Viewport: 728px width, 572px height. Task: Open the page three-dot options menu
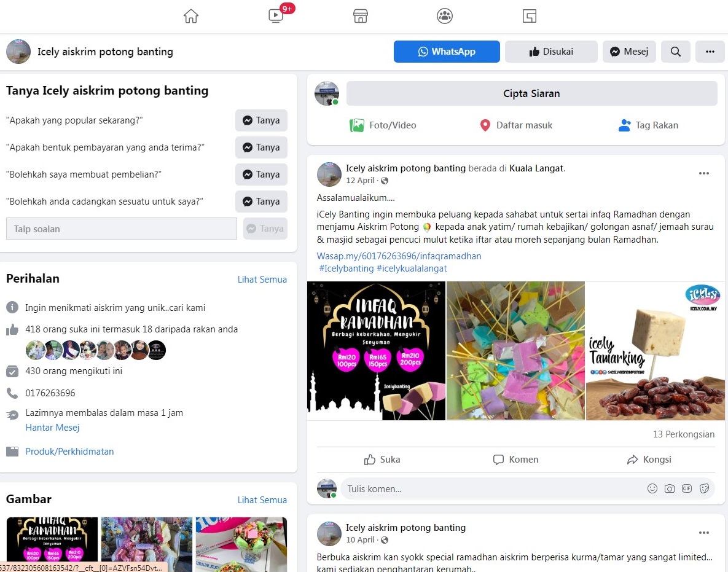pos(710,52)
